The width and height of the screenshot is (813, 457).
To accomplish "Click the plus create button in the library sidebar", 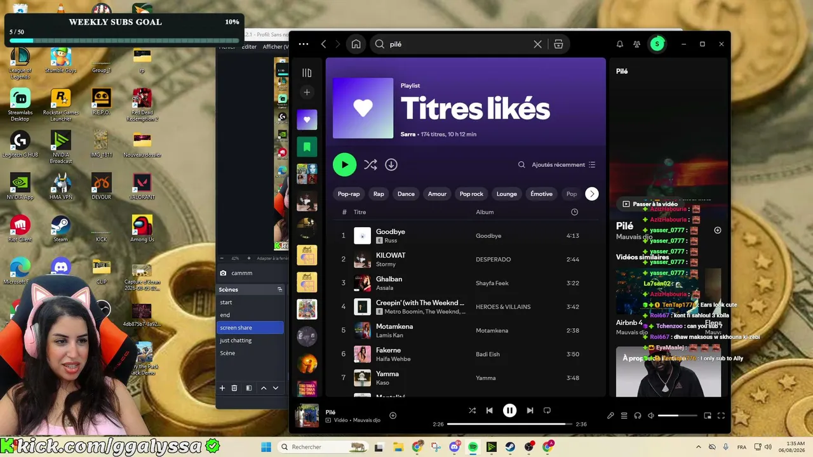I will pyautogui.click(x=307, y=92).
